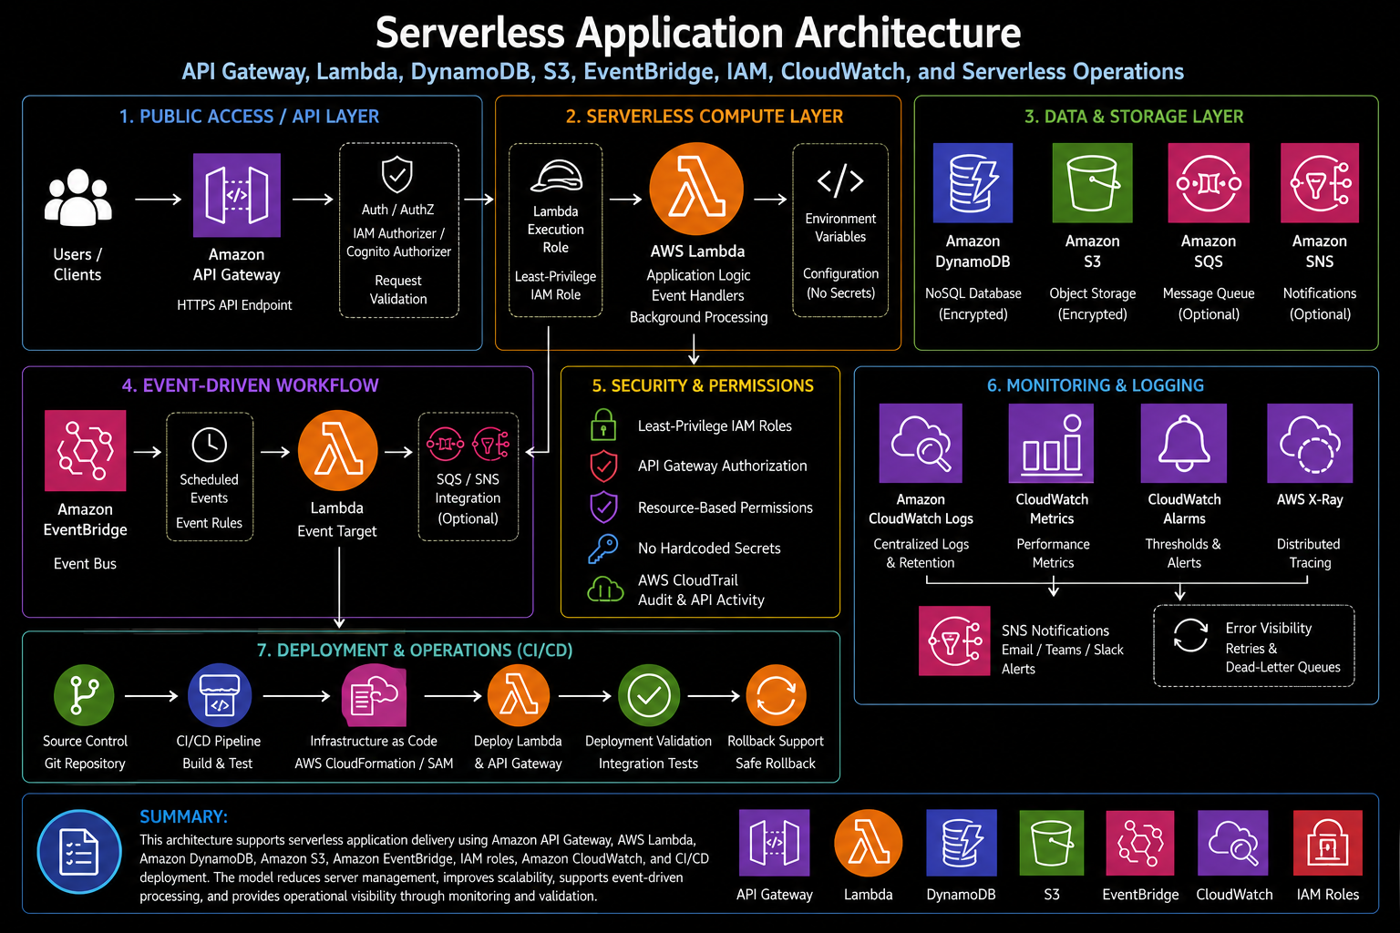The height and width of the screenshot is (933, 1400).
Task: Click the '4. EVENT-DRIVEN WORKFLOW' heading
Action: point(250,385)
